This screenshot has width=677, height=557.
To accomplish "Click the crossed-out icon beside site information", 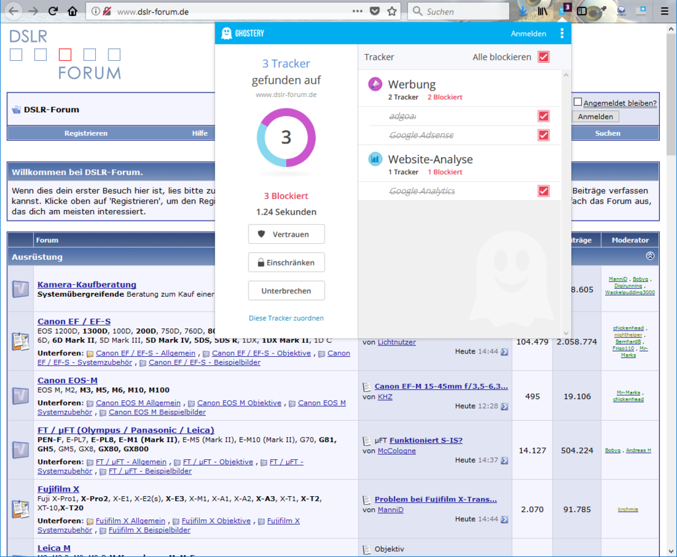I will 106,11.
